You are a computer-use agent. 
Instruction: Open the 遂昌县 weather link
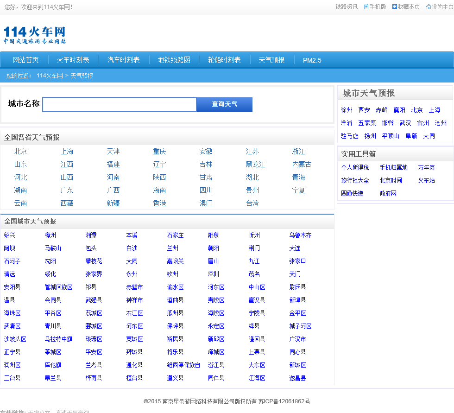point(297,378)
